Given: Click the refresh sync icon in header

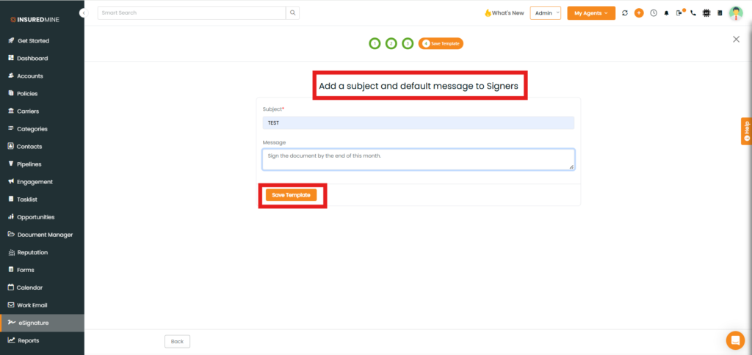Looking at the screenshot, I should coord(625,13).
